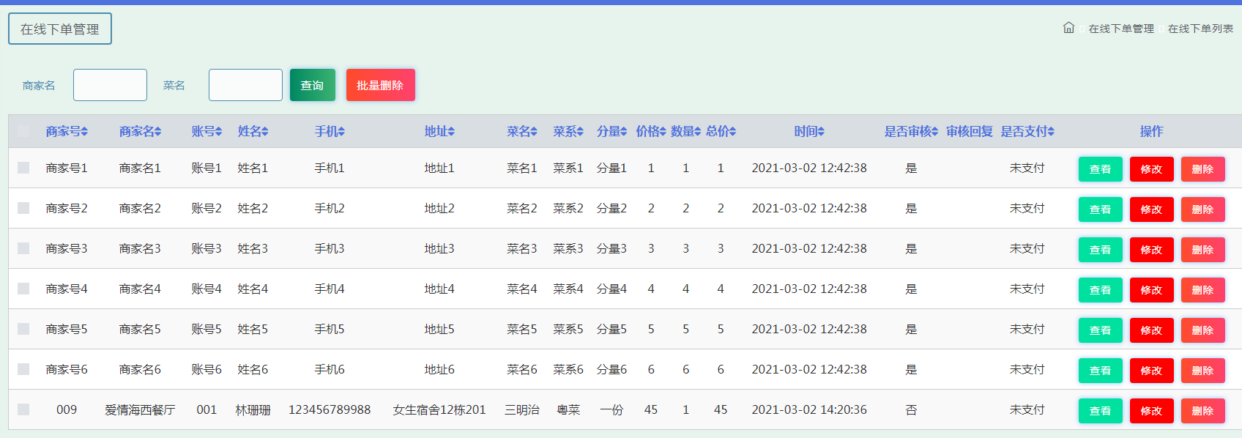The height and width of the screenshot is (438, 1242).
Task: Open 在线下单管理 breadcrumb link
Action: pyautogui.click(x=1121, y=29)
